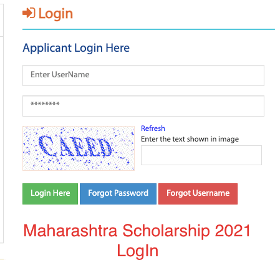Click the orange login arrow icon
This screenshot has height=260, width=275.
click(29, 13)
